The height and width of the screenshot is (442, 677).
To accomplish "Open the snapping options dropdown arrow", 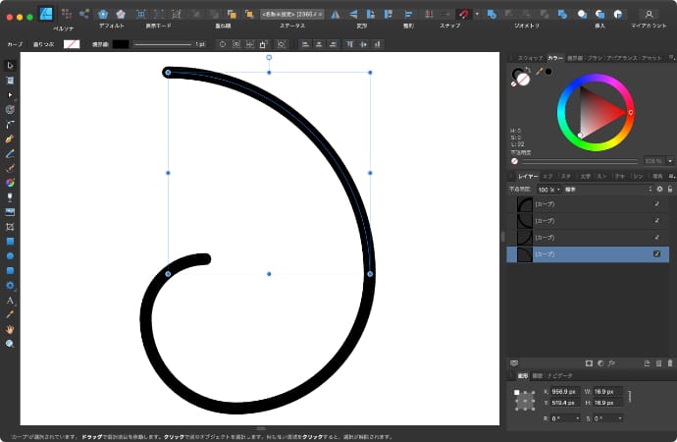I will (476, 14).
